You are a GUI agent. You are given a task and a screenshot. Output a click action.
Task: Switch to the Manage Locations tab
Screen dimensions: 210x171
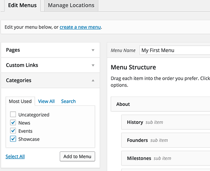[71, 5]
